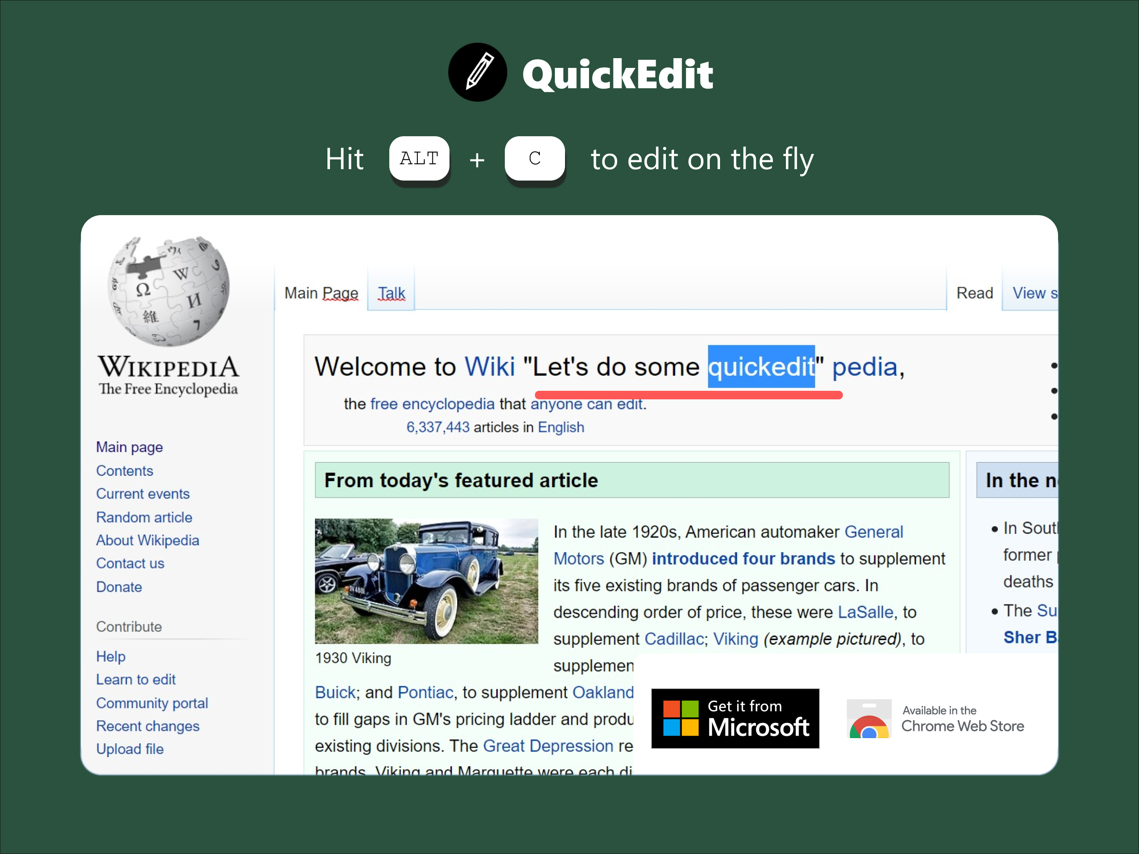Open the Help link under Contribute

coord(111,656)
